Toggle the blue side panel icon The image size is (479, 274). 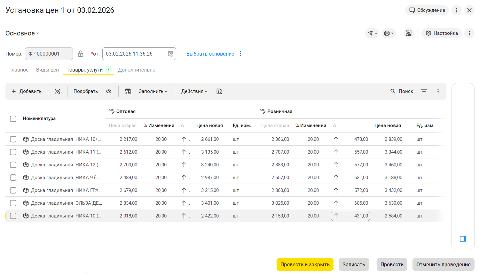tap(463, 239)
